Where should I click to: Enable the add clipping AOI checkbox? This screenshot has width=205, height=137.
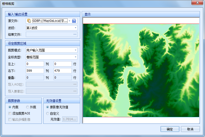pyautogui.click(x=10, y=113)
